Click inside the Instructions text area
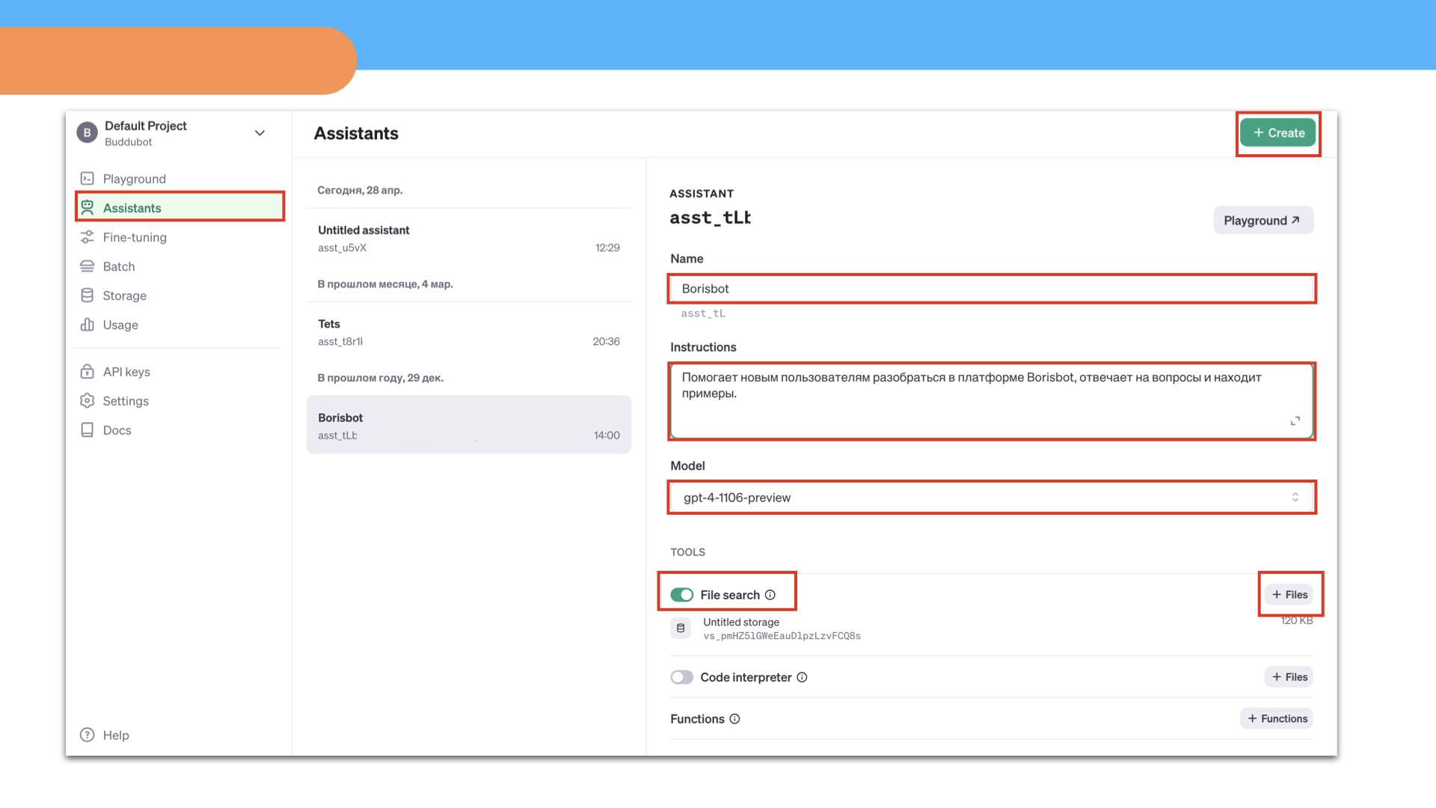Image resolution: width=1436 pixels, height=808 pixels. (992, 401)
